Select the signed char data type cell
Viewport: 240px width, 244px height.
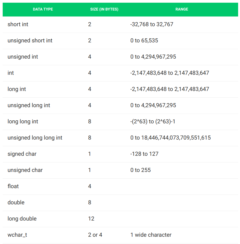[x=22, y=154]
